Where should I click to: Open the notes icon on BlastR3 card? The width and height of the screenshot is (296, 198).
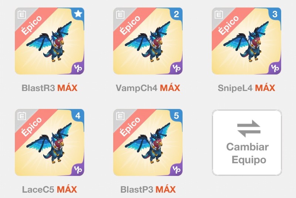coord(22,14)
